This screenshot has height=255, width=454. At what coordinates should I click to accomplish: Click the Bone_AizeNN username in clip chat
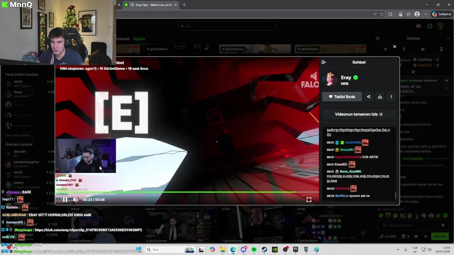point(350,171)
